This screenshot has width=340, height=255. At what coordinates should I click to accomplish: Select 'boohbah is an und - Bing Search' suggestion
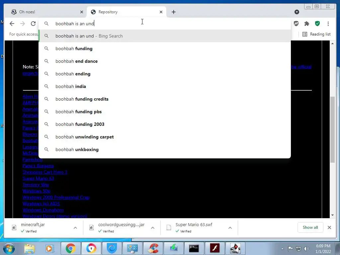pos(165,36)
